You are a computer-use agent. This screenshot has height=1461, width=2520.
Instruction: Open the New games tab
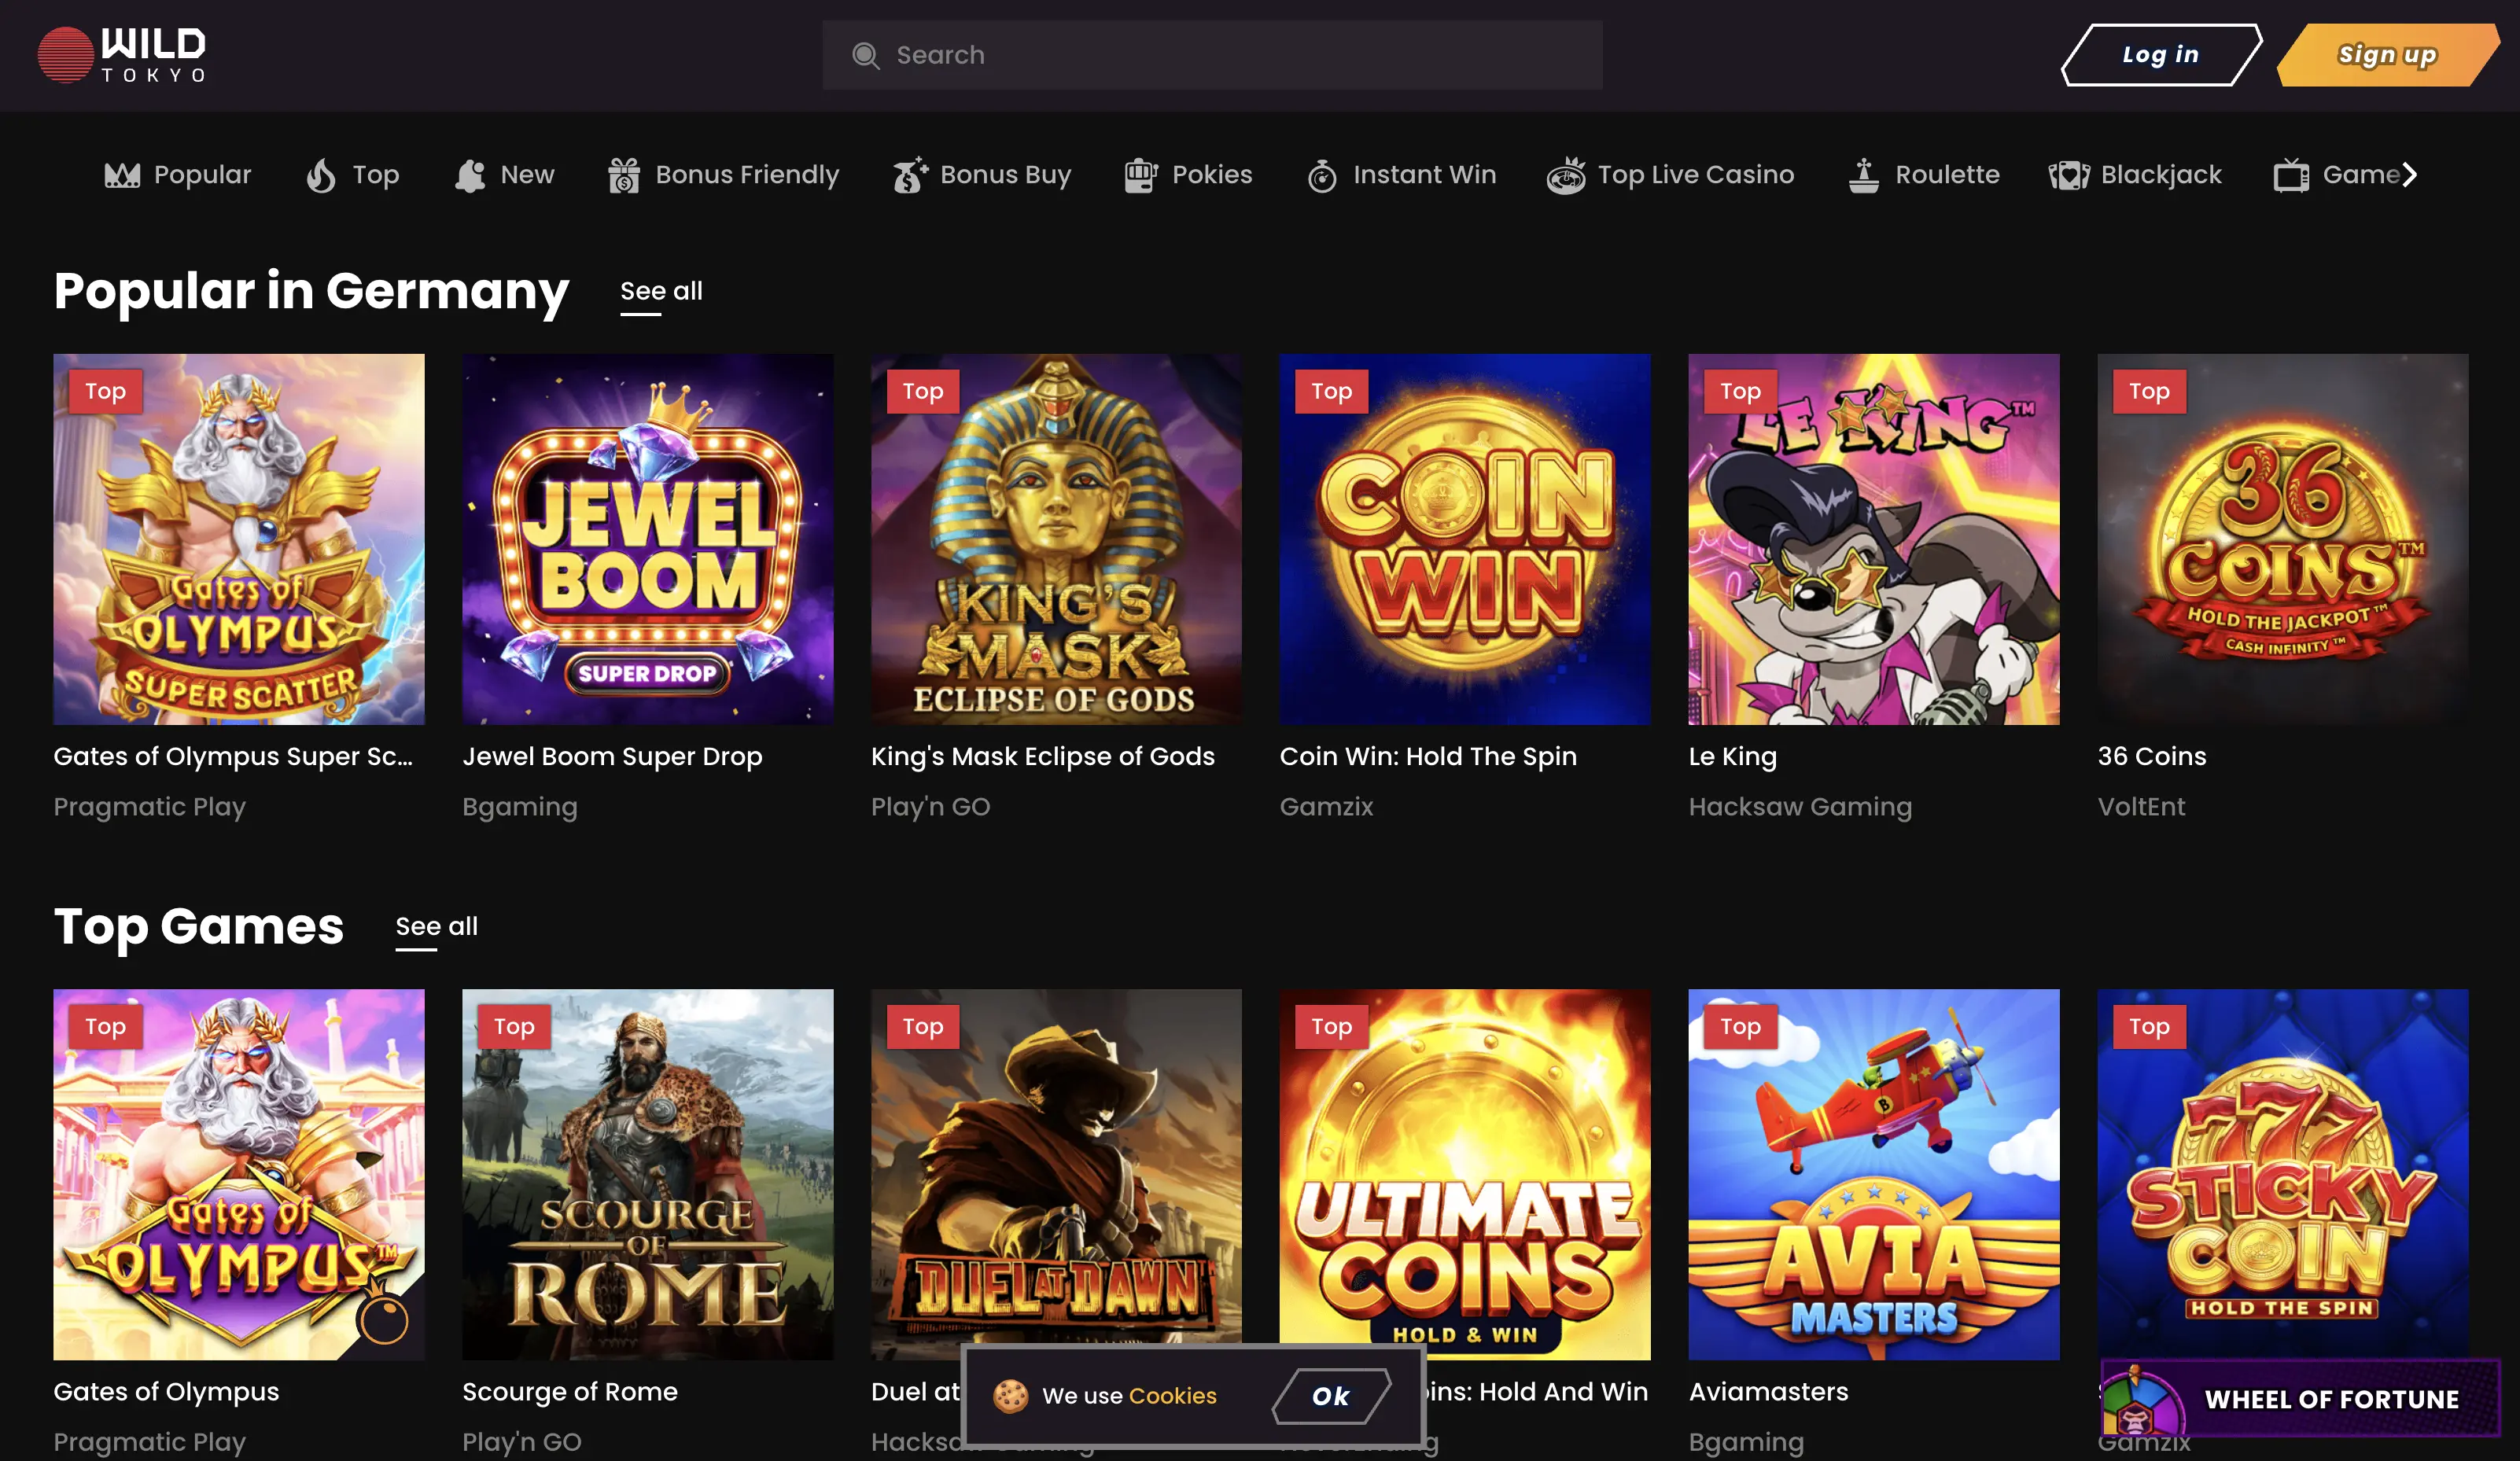[x=504, y=175]
